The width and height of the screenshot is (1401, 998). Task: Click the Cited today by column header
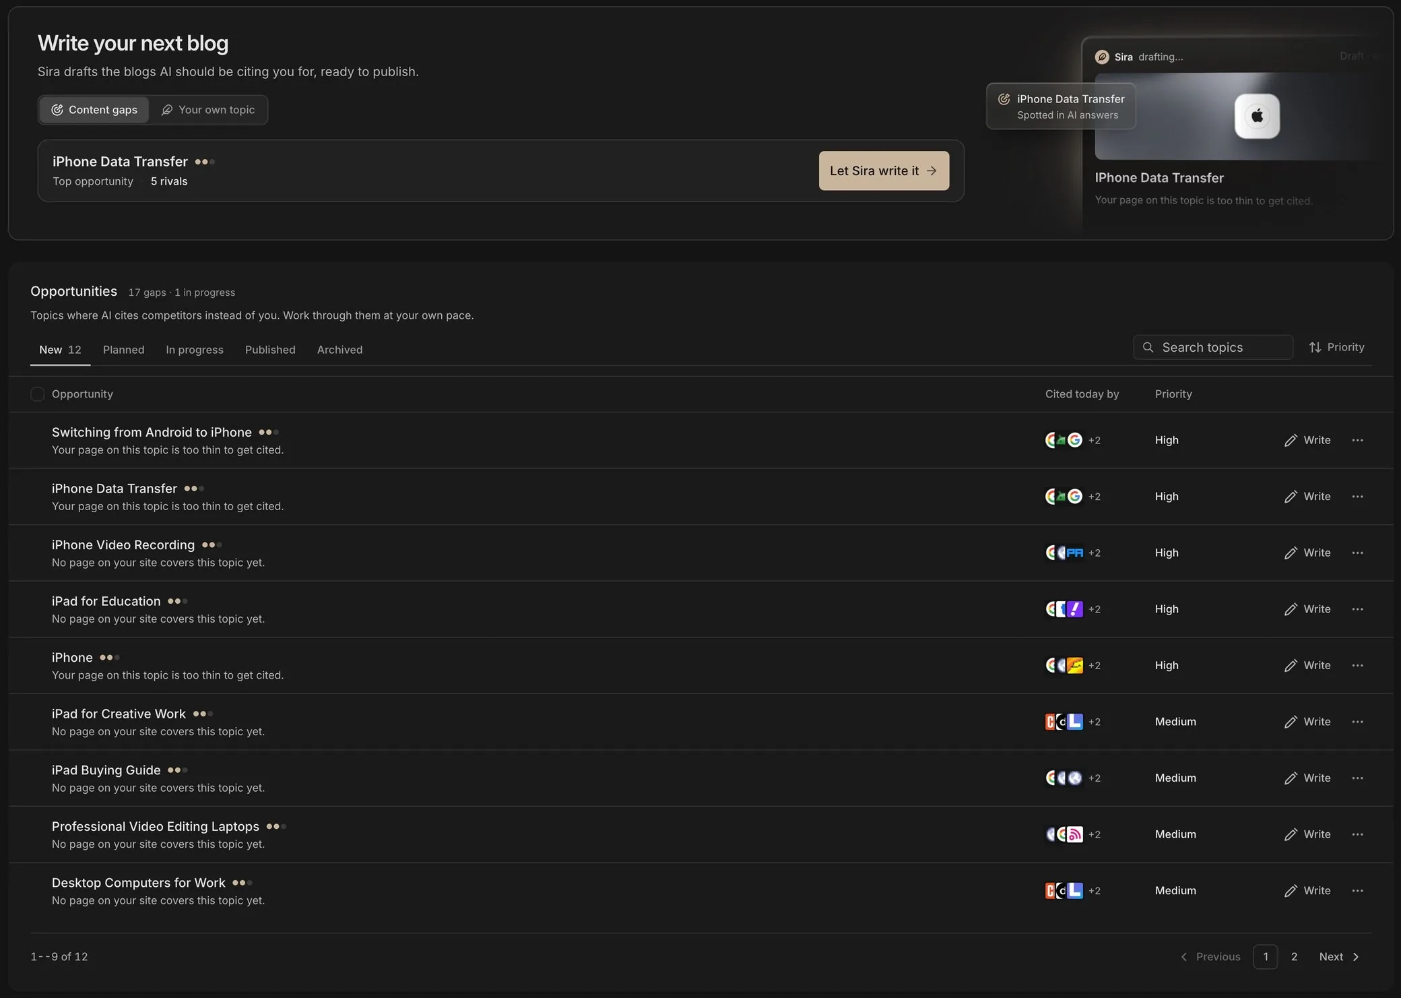[x=1082, y=394]
